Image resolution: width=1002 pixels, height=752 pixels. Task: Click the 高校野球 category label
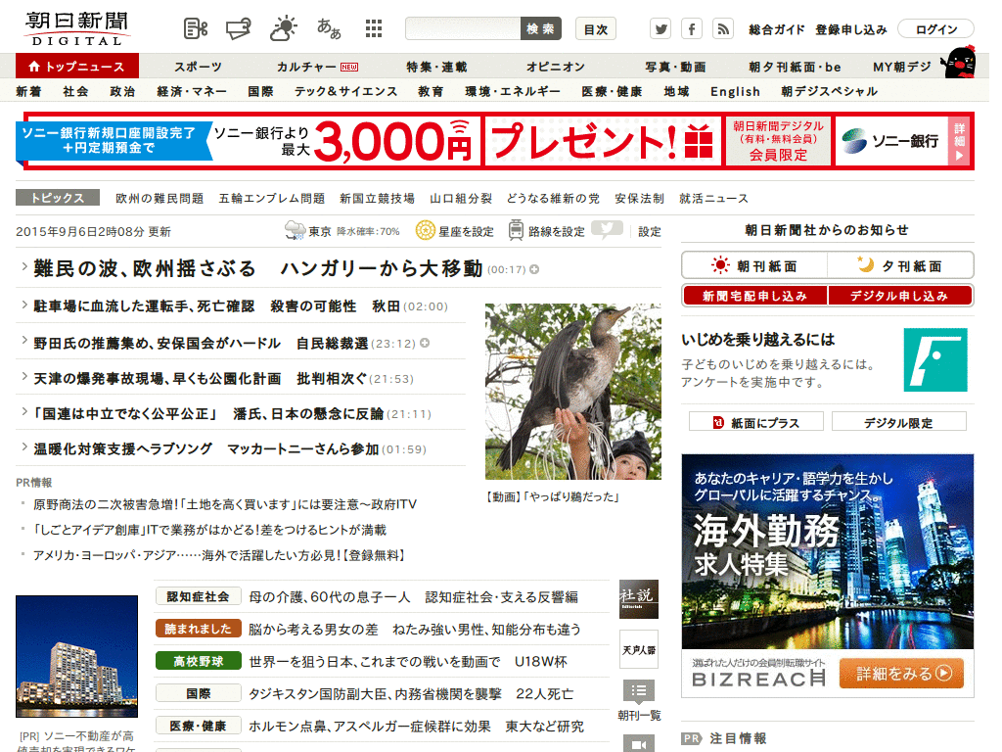click(x=198, y=661)
